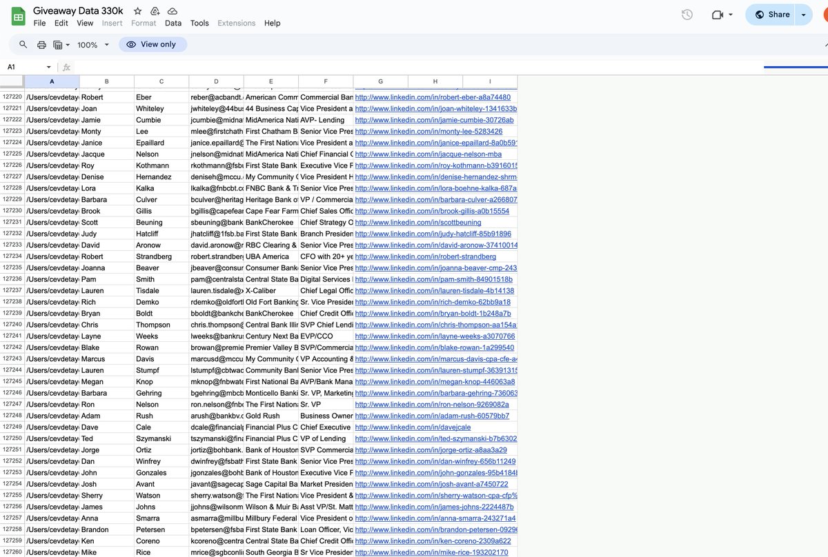The image size is (828, 557).
Task: Start a video call with camera icon
Action: pos(717,14)
